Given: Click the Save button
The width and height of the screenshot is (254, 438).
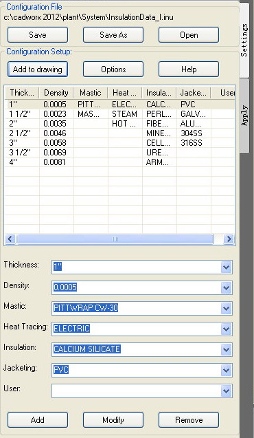Looking at the screenshot, I should pyautogui.click(x=38, y=35).
